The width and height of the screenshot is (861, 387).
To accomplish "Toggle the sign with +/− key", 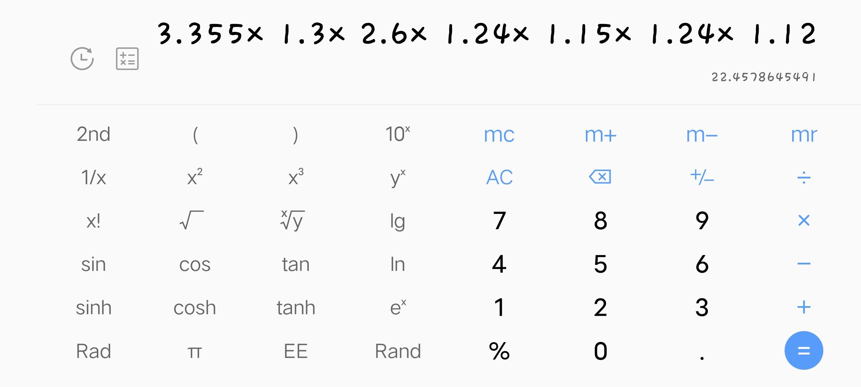I will [x=702, y=177].
